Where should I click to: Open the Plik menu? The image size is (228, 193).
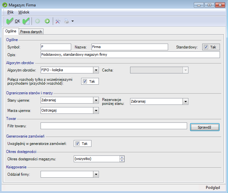10,12
